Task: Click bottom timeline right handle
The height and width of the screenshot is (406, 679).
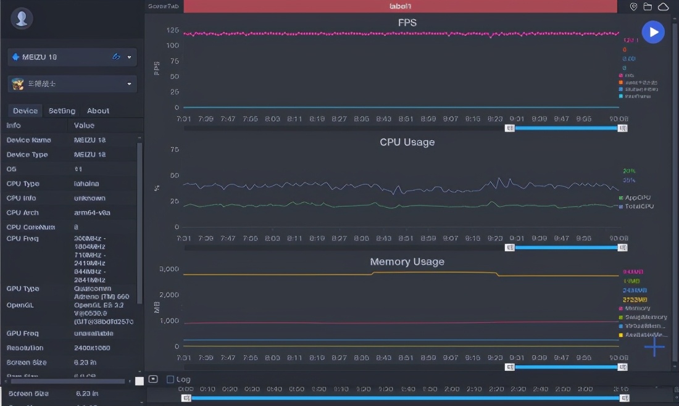Action: coord(625,398)
